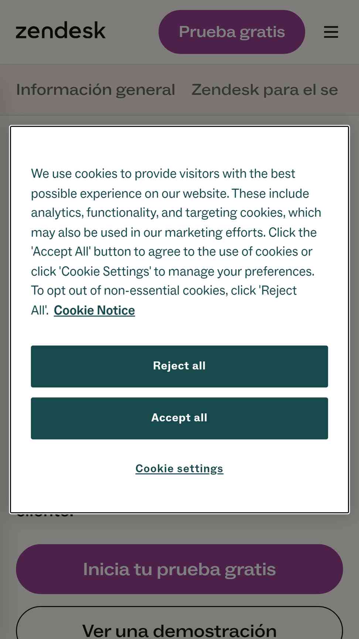
Task: Dismiss cookies using Reject all
Action: point(179,366)
